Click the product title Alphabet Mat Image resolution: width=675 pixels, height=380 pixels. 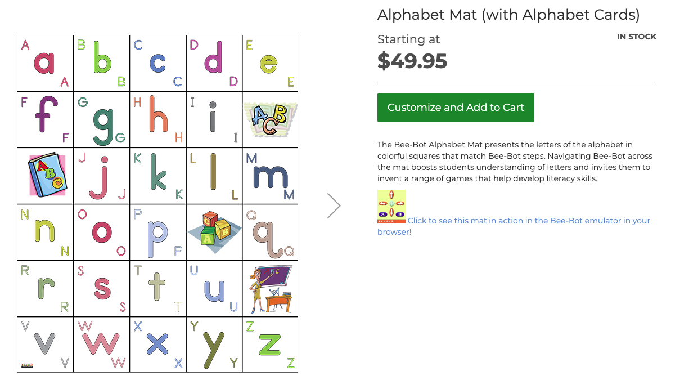pyautogui.click(x=508, y=15)
